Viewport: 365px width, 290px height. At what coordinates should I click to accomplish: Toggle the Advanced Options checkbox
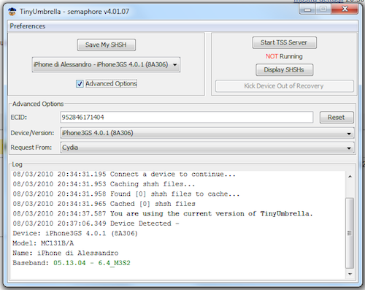pyautogui.click(x=80, y=84)
